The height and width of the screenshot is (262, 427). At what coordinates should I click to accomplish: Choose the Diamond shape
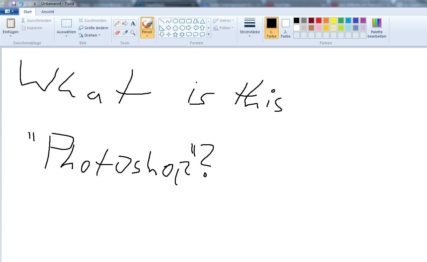(x=169, y=28)
